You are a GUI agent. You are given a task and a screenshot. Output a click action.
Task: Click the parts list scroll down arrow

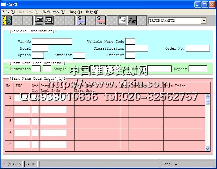[207, 149]
